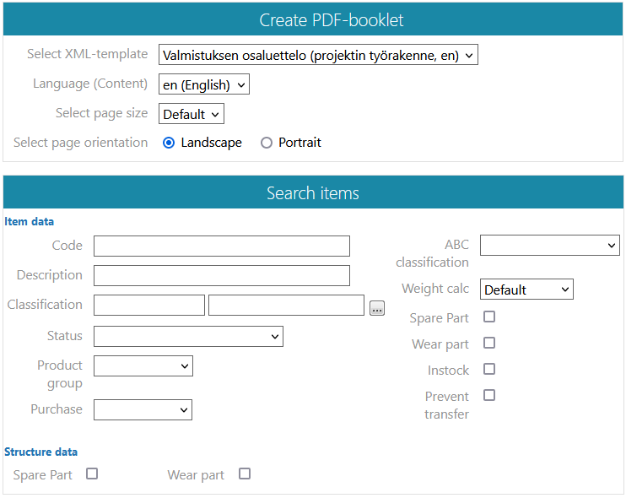Click the Classification browse ellipsis button
The image size is (626, 498).
click(377, 308)
